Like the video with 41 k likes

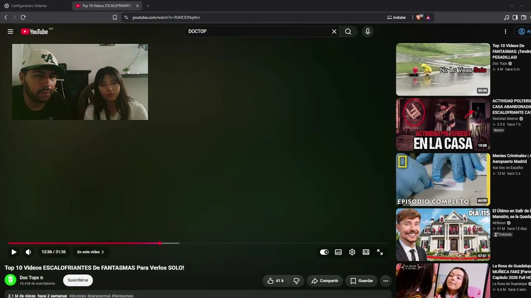tap(275, 281)
